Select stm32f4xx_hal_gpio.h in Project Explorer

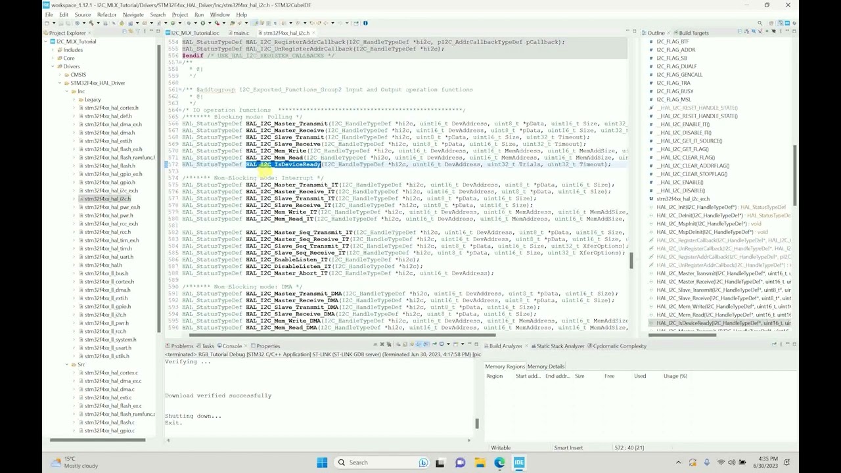point(109,182)
